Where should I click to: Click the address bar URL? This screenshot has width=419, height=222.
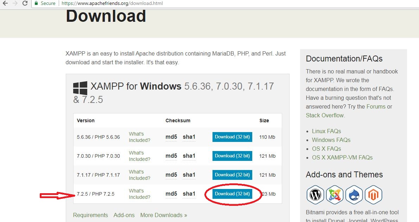point(112,4)
